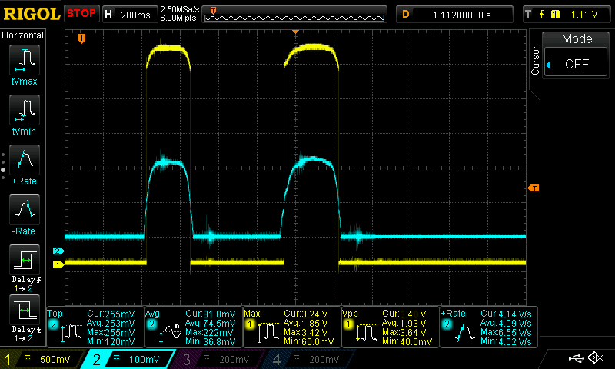Screen dimensions: 615x369
Task: Click the channel 1 ground marker
Action: (x=58, y=264)
